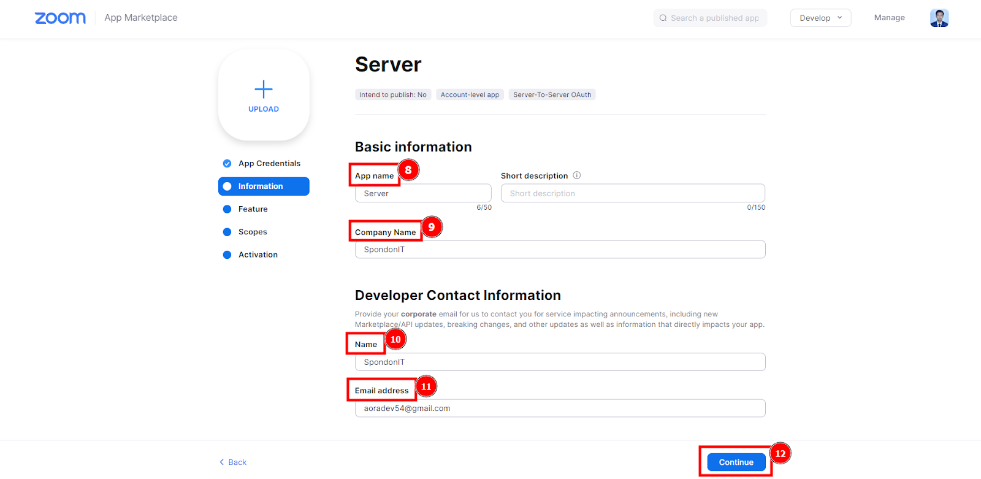Image resolution: width=981 pixels, height=479 pixels.
Task: Click the App name input with Server
Action: click(423, 193)
